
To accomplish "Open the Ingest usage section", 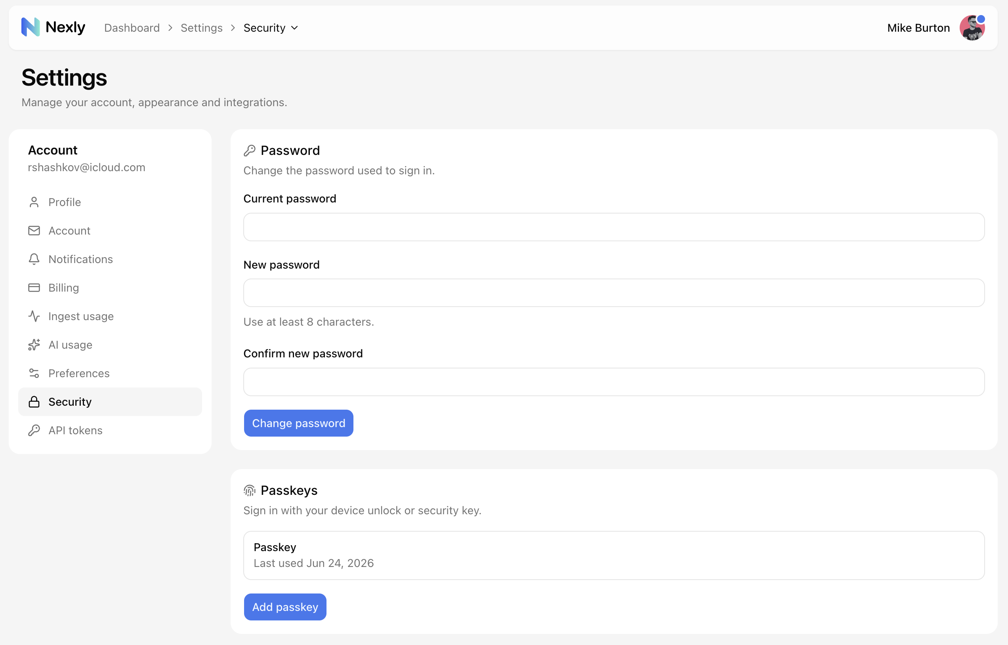I will pyautogui.click(x=110, y=316).
